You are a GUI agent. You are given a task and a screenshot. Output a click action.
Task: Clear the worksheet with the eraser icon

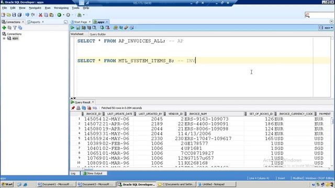pyautogui.click(x=126, y=28)
